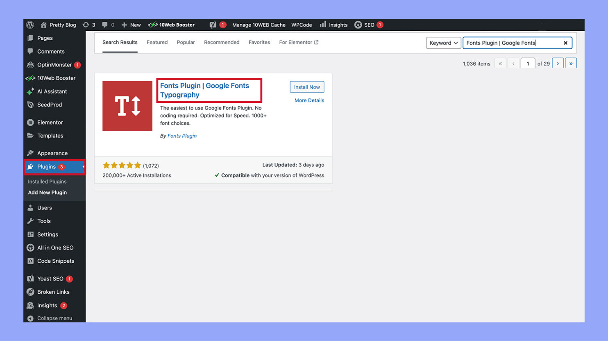Jump to the last results page
Image resolution: width=608 pixels, height=341 pixels.
(x=571, y=63)
